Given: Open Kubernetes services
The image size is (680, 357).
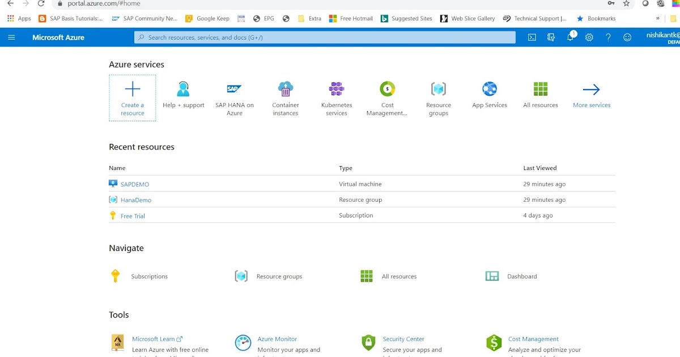Looking at the screenshot, I should [336, 89].
